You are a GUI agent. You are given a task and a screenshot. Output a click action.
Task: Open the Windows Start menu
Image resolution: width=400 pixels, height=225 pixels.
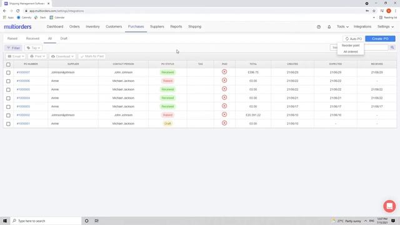(x=5, y=221)
